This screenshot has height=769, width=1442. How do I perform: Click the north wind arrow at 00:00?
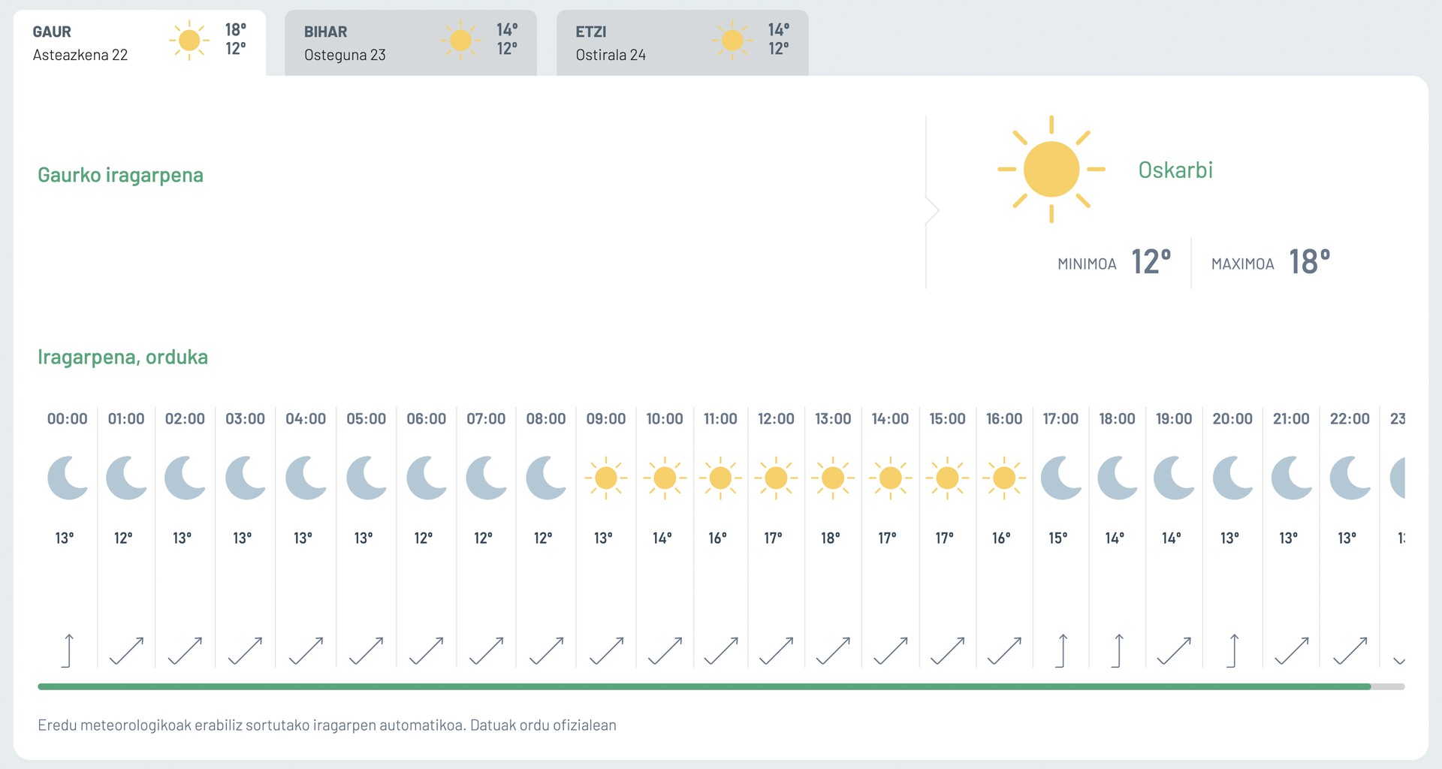point(68,650)
